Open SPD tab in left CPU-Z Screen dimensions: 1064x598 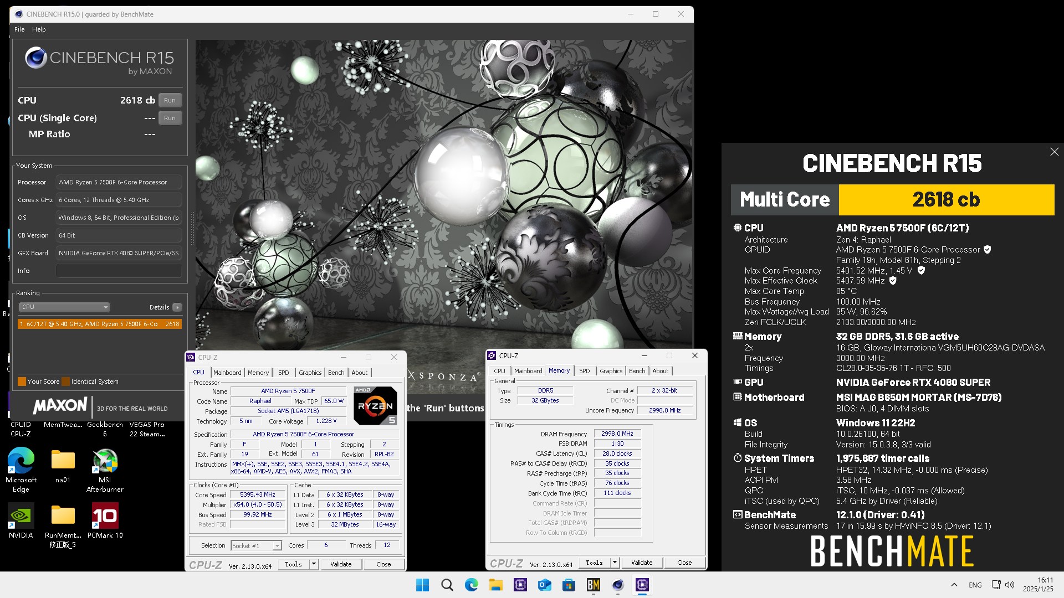point(283,373)
